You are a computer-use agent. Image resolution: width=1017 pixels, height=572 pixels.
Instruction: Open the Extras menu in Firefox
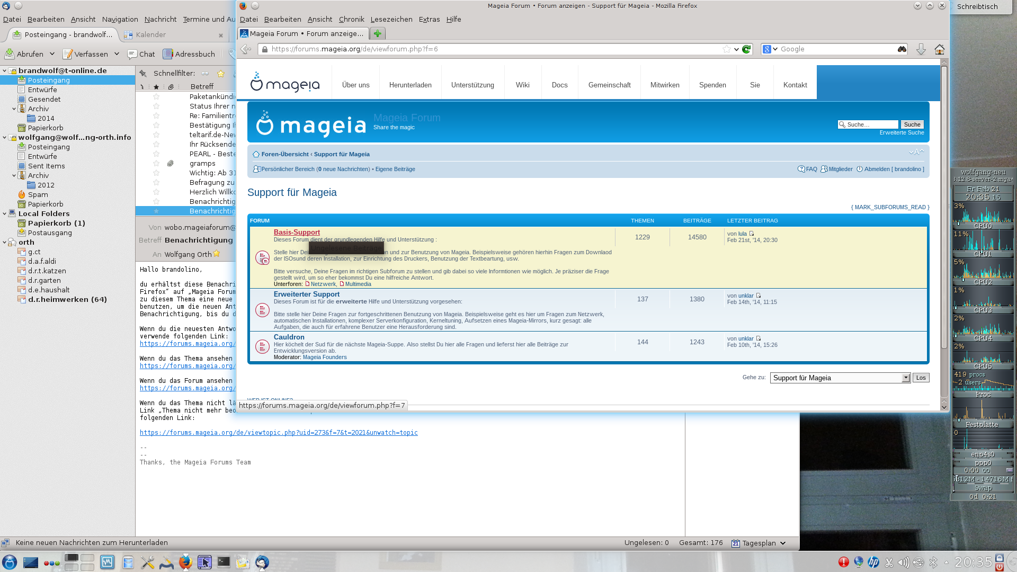[x=429, y=19]
